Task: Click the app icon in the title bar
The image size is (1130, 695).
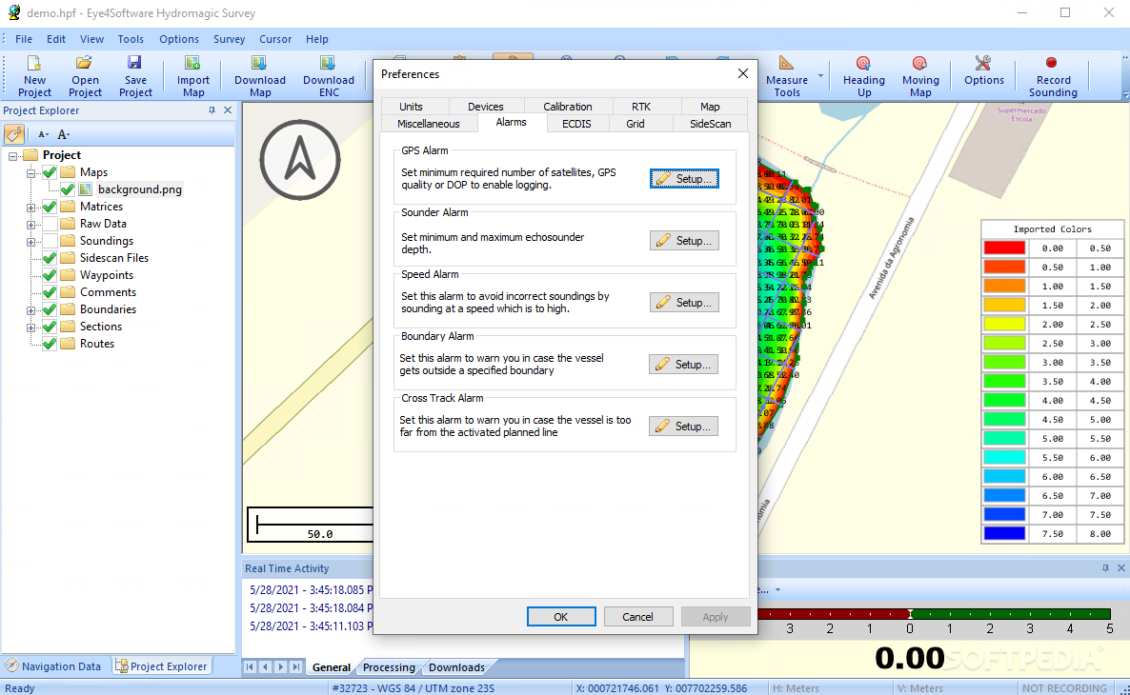Action: click(13, 12)
